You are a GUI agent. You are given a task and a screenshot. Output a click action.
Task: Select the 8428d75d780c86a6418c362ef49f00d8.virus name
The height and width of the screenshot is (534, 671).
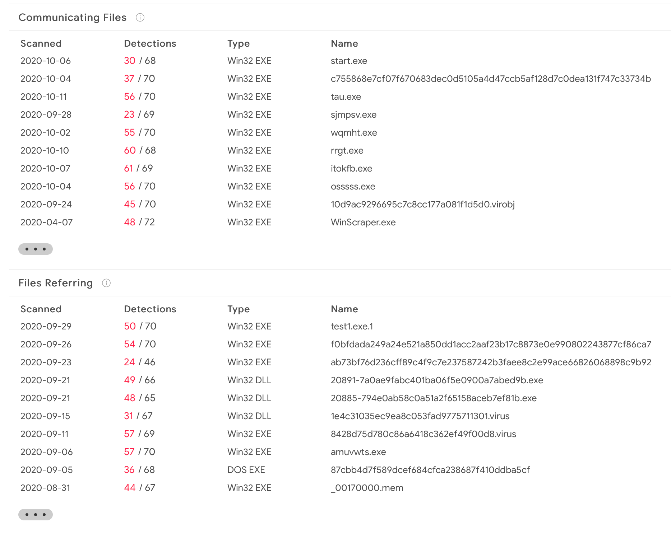[x=423, y=434]
